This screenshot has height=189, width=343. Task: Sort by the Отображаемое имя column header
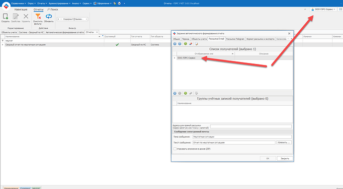(206, 54)
